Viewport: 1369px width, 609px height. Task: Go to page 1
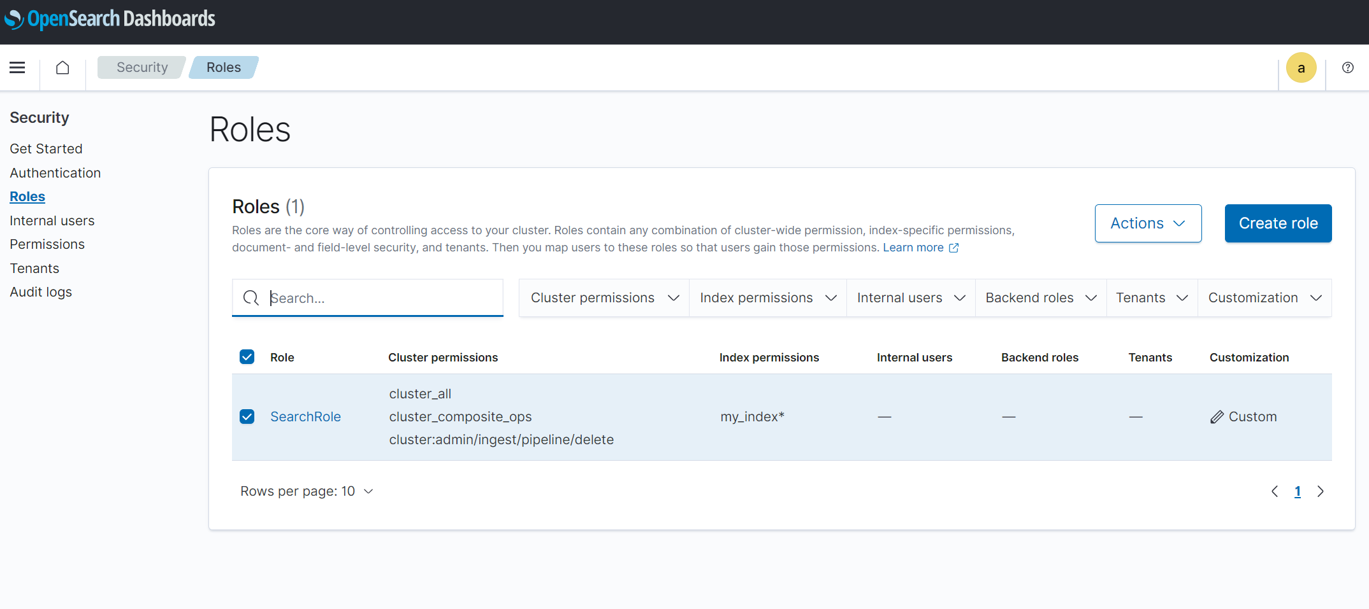tap(1298, 491)
